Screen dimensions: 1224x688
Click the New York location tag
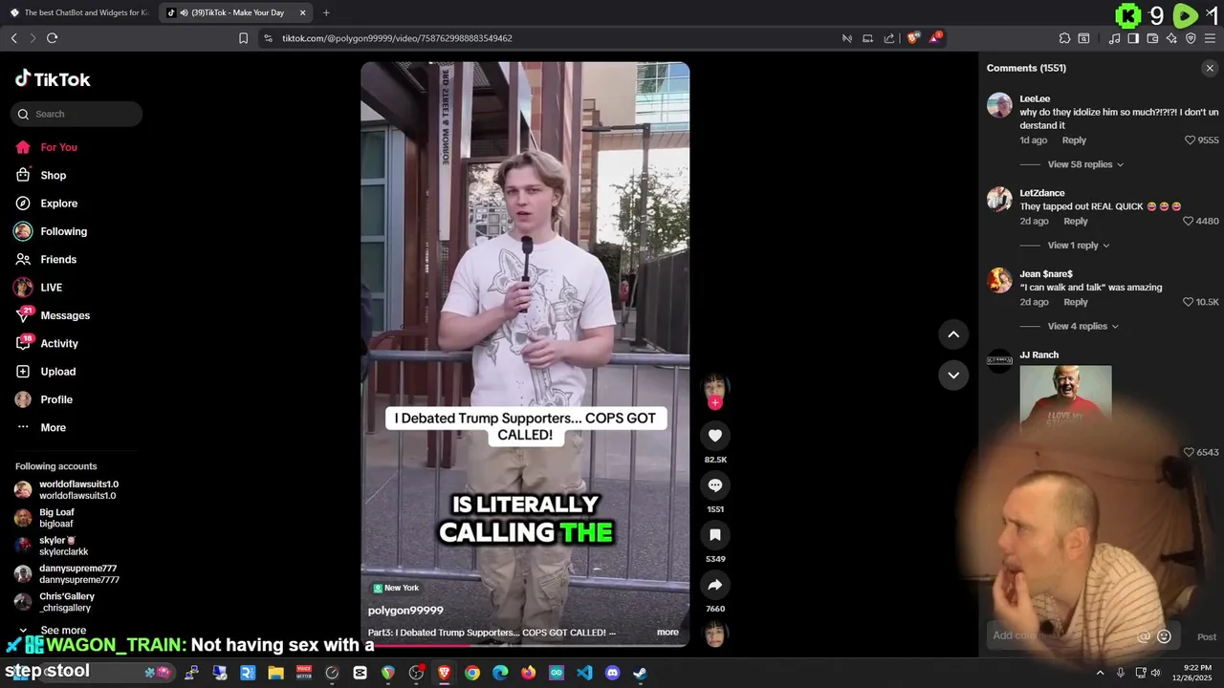[396, 588]
